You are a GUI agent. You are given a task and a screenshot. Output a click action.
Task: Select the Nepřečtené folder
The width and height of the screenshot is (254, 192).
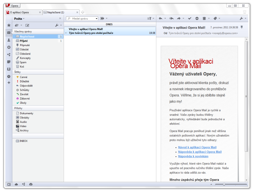(x=38, y=36)
